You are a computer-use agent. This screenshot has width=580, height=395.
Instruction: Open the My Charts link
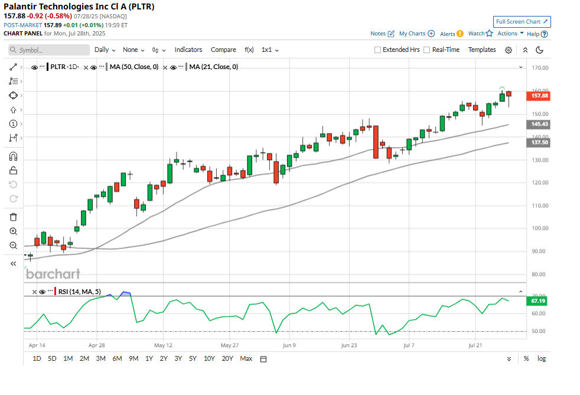[x=412, y=34]
